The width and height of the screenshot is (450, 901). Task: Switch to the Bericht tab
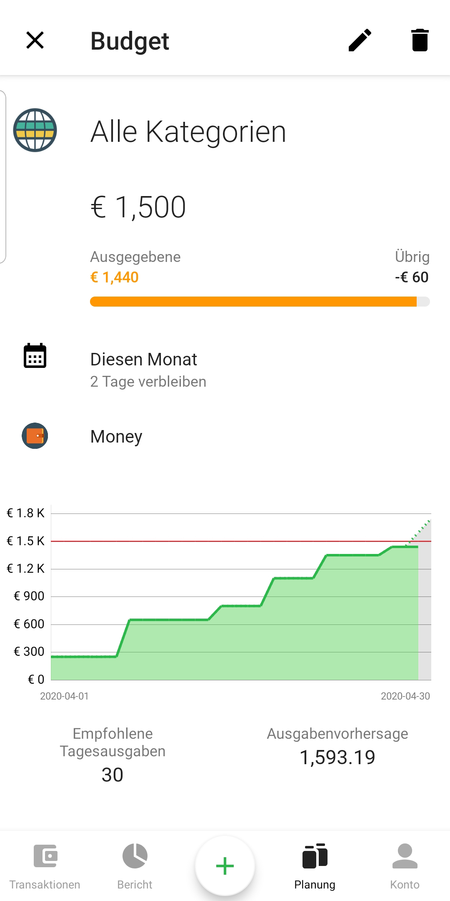135,866
